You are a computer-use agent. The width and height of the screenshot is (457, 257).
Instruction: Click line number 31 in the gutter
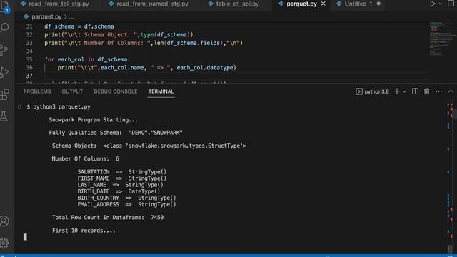(29, 26)
